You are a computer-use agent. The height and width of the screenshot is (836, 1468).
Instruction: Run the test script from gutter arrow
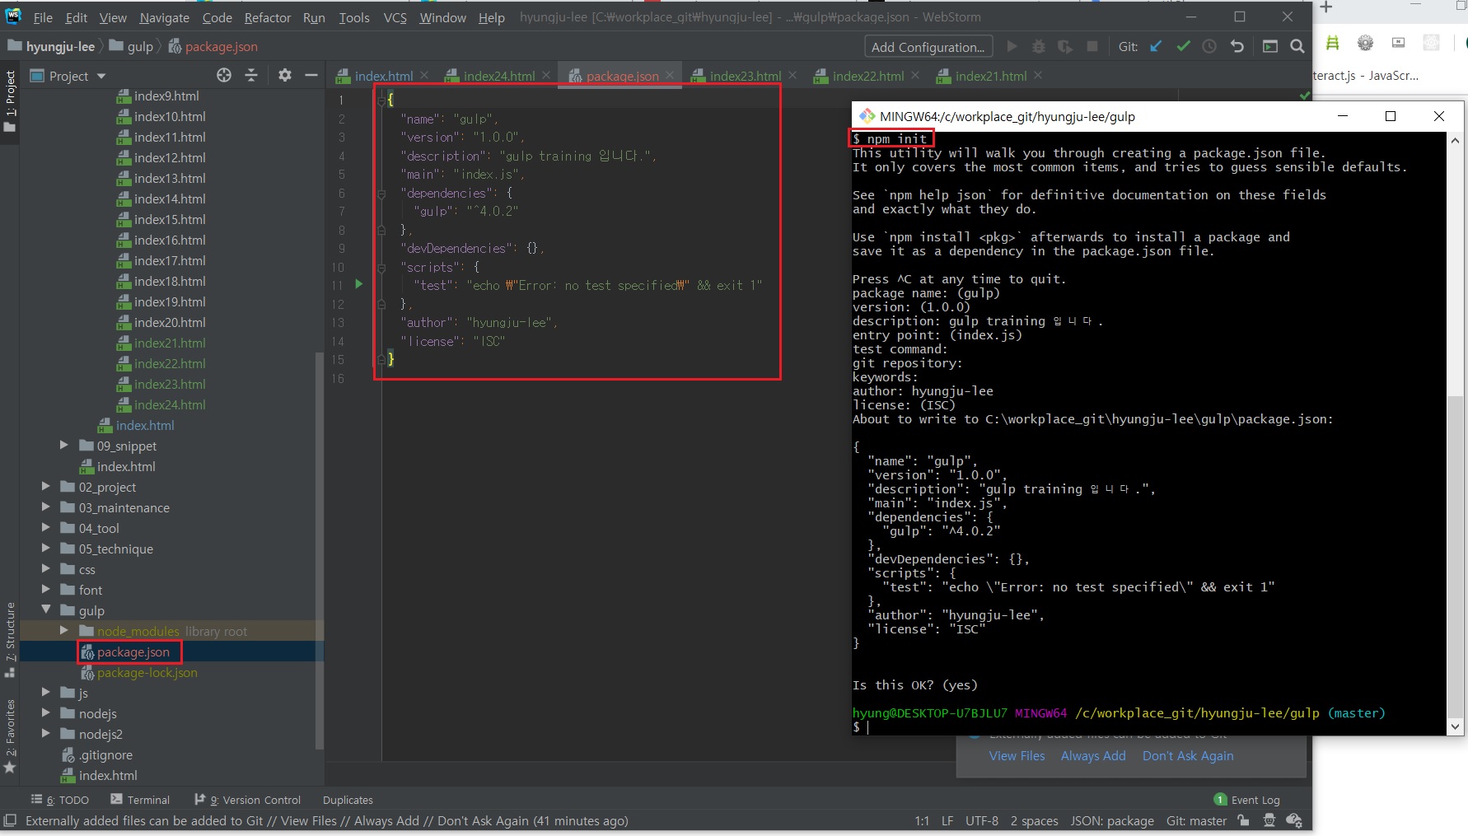358,284
